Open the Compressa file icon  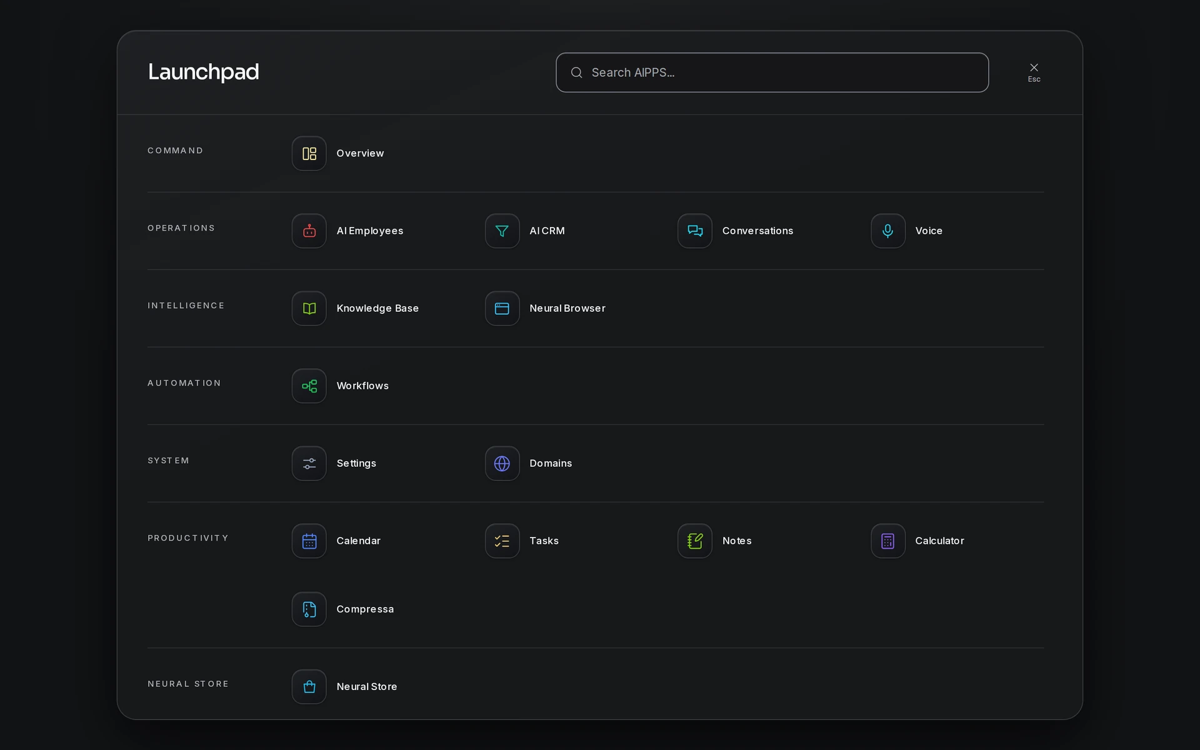309,609
